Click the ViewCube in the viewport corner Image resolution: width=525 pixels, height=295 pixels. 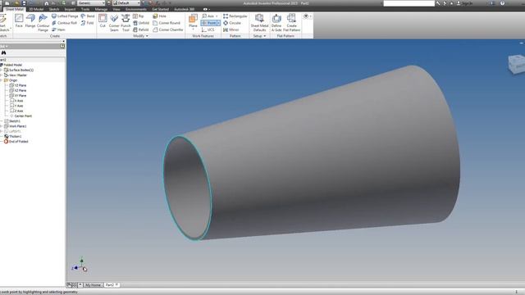pos(517,65)
